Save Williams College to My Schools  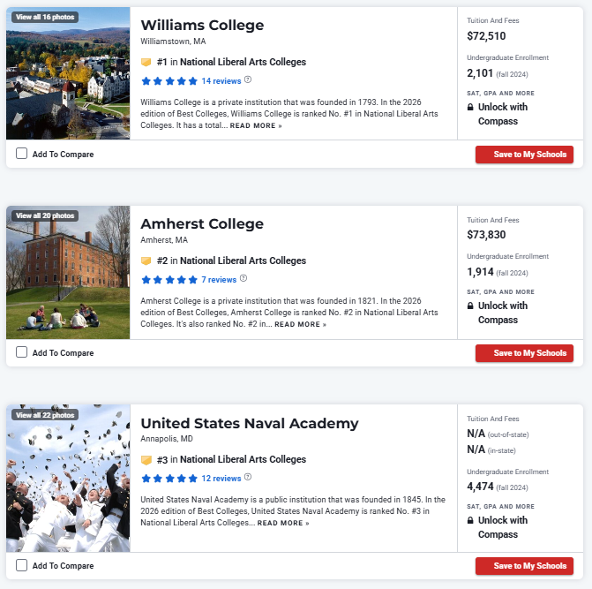click(524, 155)
